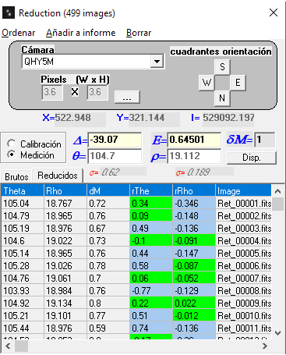
Task: Sort by the rThe column header
Action: point(151,191)
